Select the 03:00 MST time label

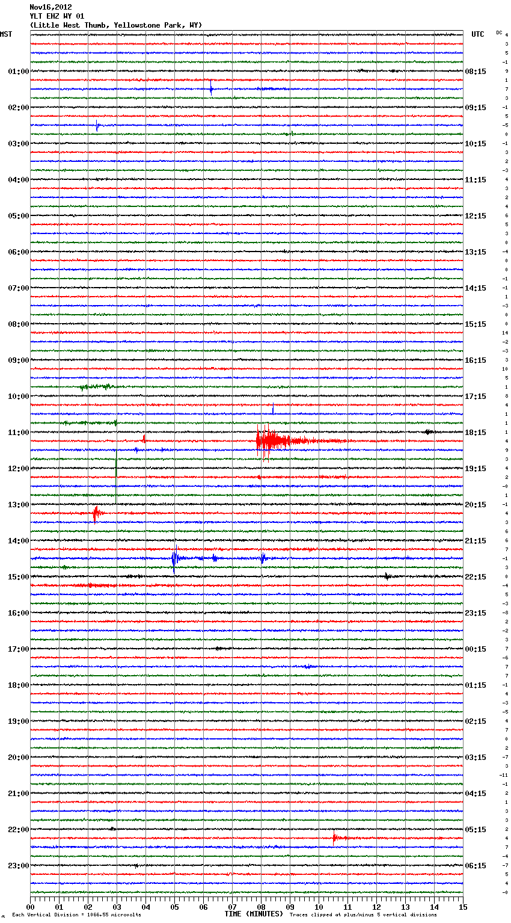click(19, 144)
